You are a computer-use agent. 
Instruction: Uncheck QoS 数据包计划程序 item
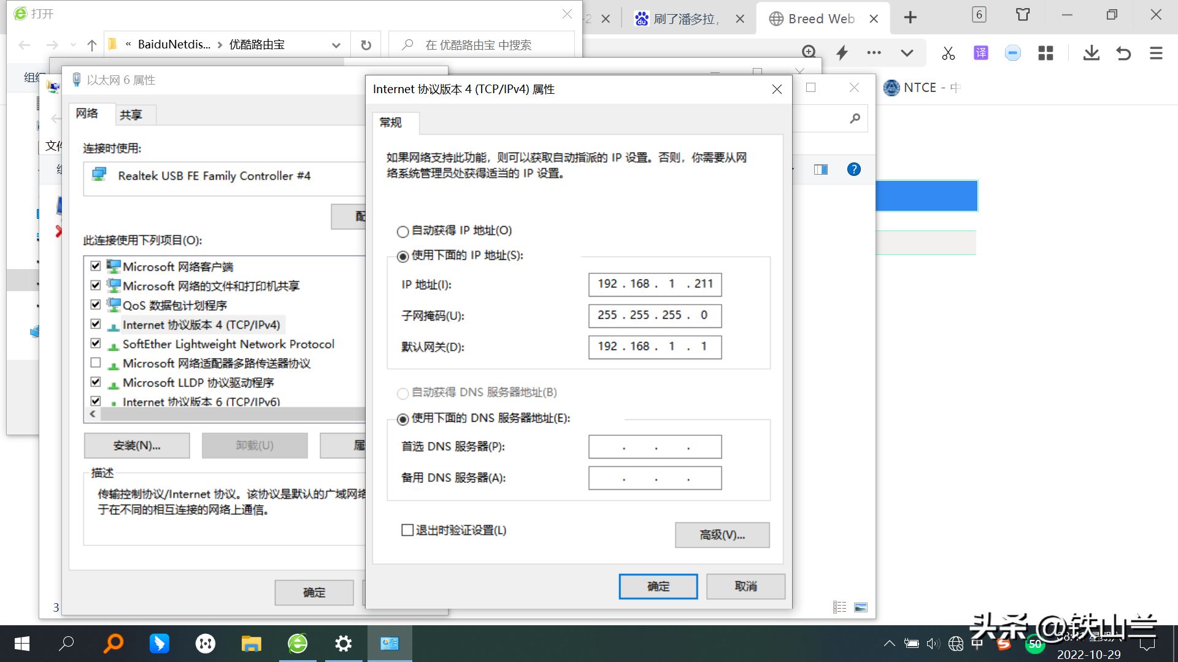click(95, 305)
